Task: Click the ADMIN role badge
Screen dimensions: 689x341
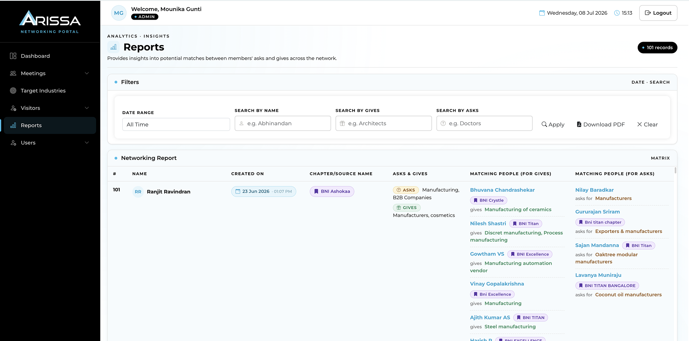Action: (x=145, y=17)
